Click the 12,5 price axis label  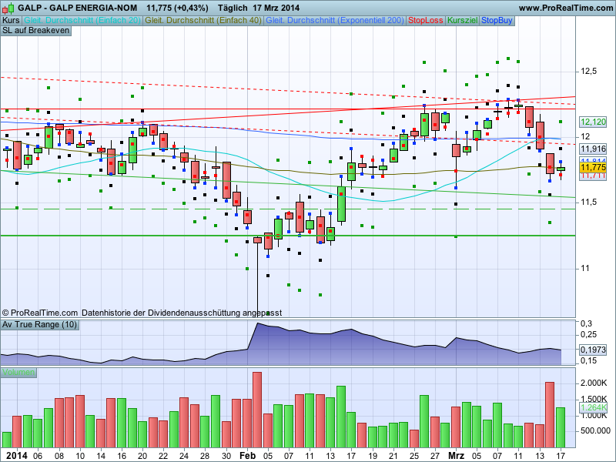point(588,71)
